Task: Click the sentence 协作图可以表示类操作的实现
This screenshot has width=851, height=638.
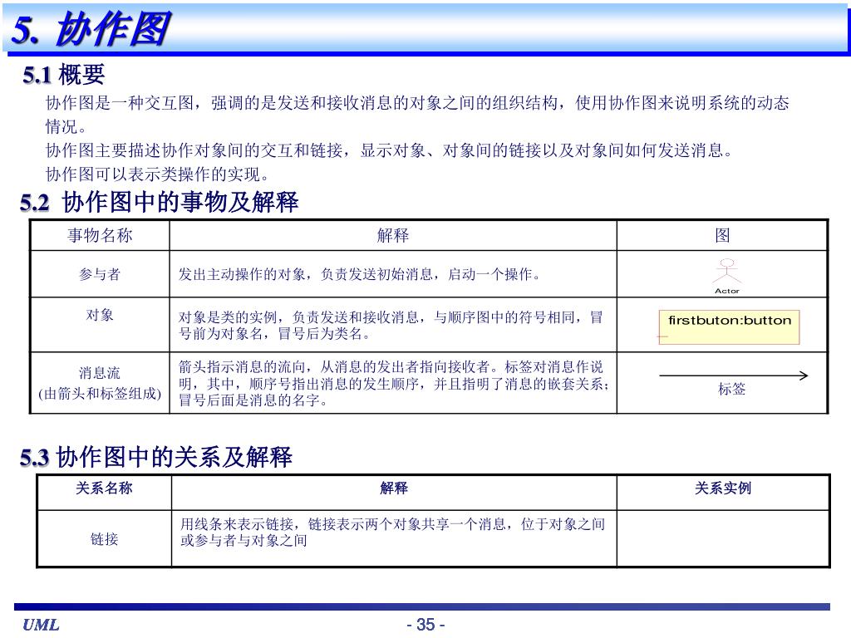Action: (x=157, y=174)
